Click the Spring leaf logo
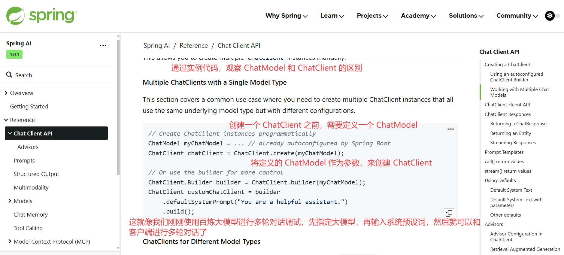This screenshot has width=564, height=255. click(16, 16)
